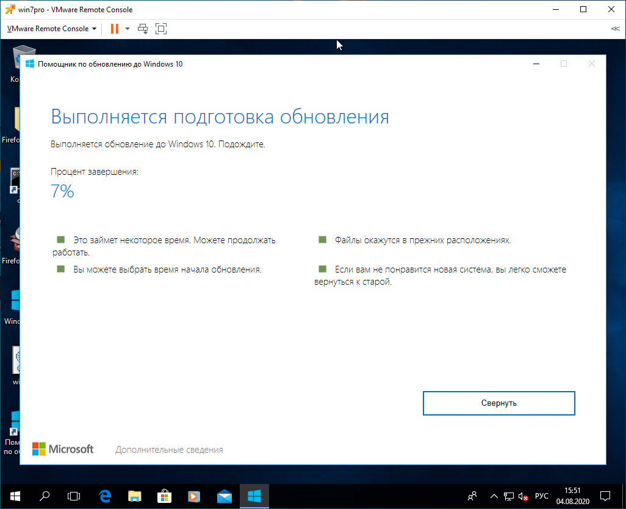Open taskbar search magnifier
This screenshot has width=626, height=509.
(x=45, y=496)
